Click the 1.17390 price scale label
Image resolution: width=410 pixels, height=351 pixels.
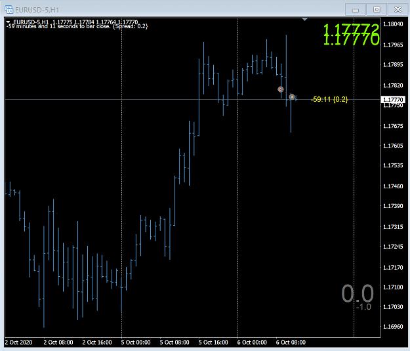pos(393,206)
